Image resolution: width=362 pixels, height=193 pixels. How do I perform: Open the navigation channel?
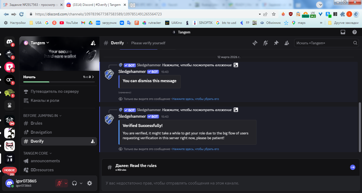[x=59, y=132]
